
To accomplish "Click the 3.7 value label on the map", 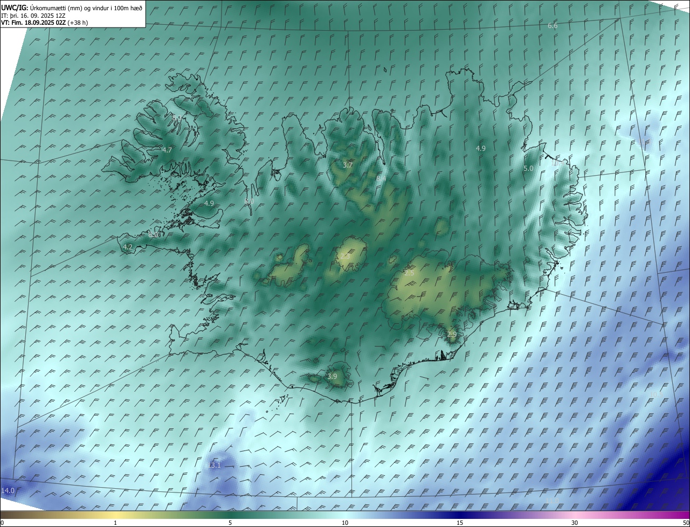I will pos(348,165).
